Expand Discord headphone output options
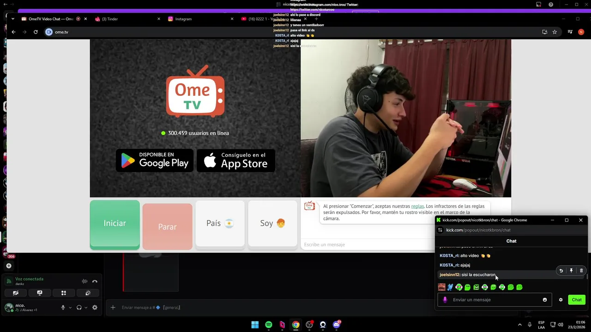This screenshot has height=332, width=591. click(x=86, y=308)
